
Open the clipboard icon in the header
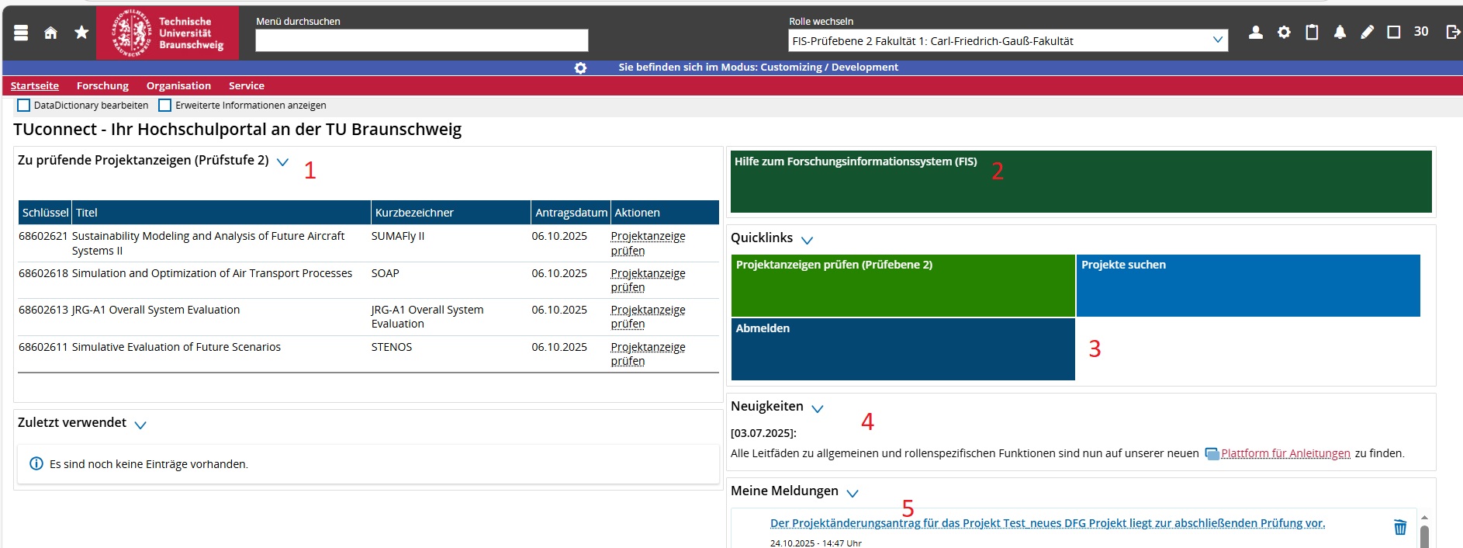coord(1312,32)
